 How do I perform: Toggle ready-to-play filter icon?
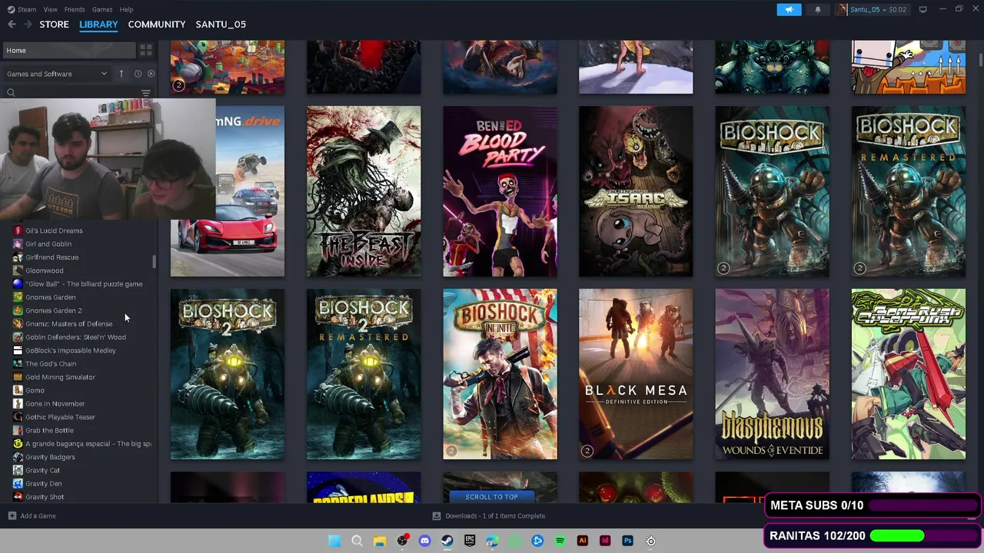point(151,74)
